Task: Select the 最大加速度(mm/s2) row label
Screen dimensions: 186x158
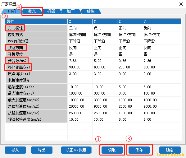Action: click(x=37, y=100)
